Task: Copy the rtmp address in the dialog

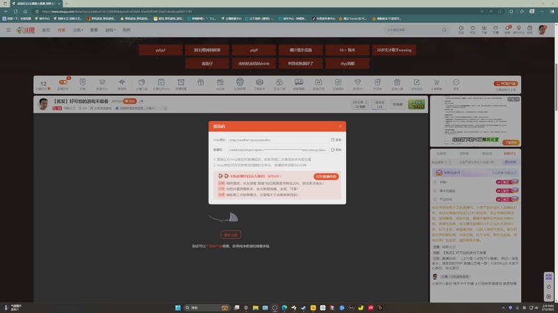Action: tap(336, 140)
